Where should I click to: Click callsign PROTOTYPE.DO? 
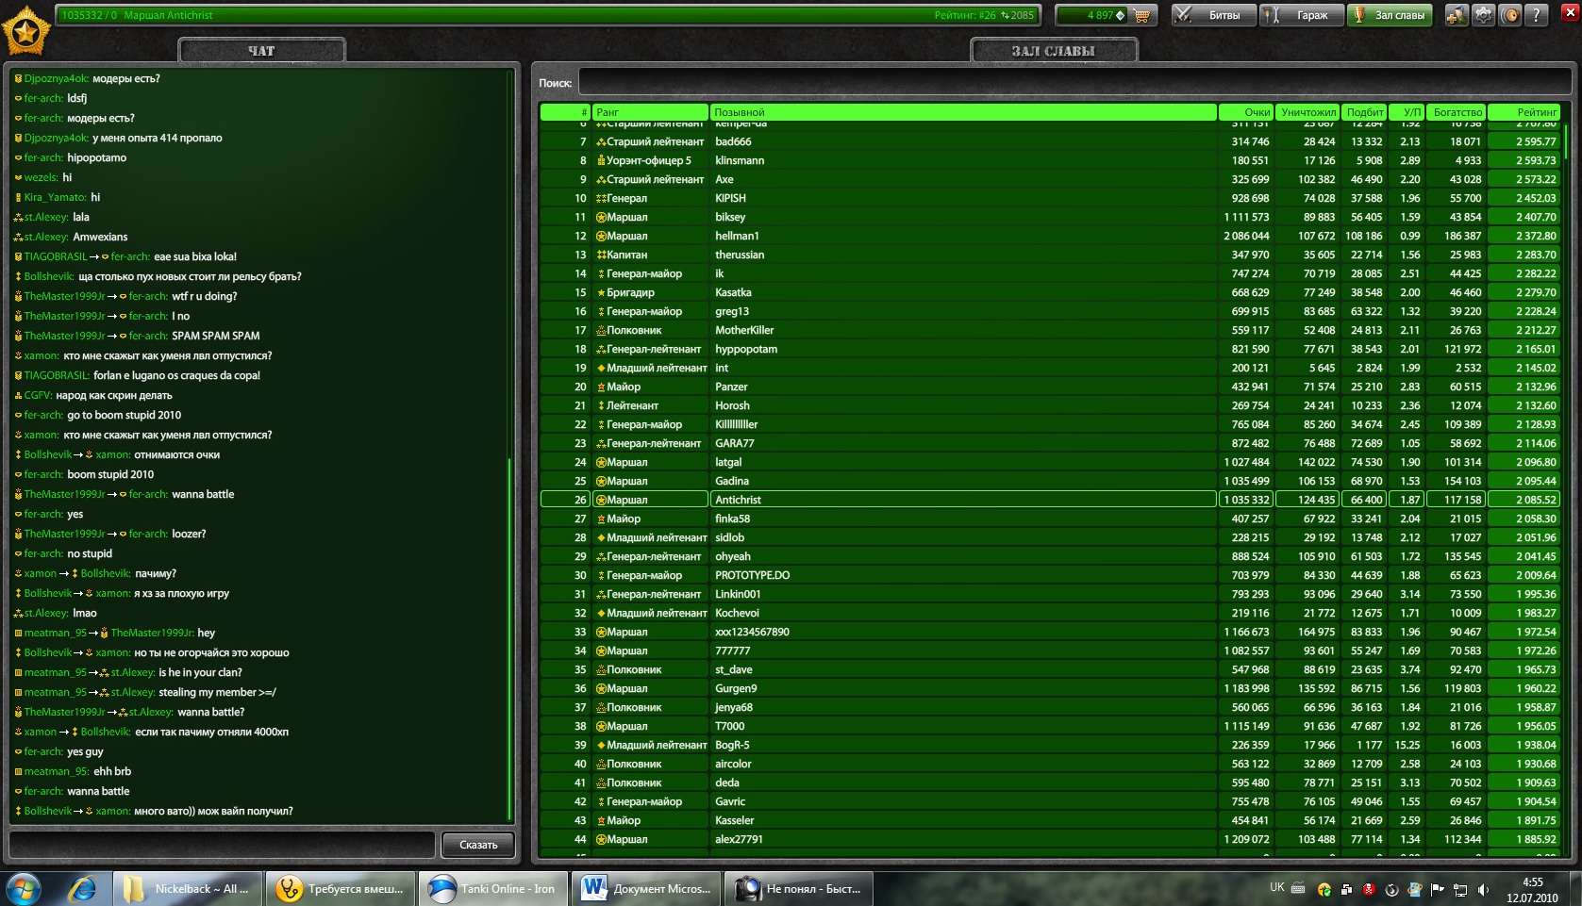(x=752, y=575)
